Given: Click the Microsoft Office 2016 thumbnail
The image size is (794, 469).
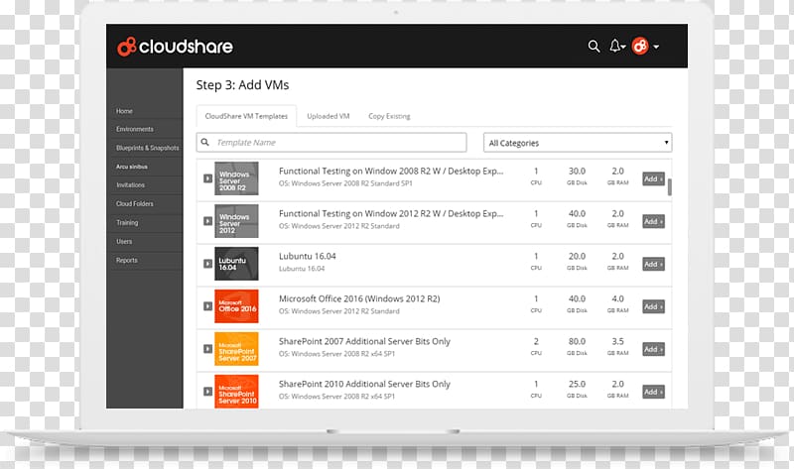Looking at the screenshot, I should coord(236,306).
